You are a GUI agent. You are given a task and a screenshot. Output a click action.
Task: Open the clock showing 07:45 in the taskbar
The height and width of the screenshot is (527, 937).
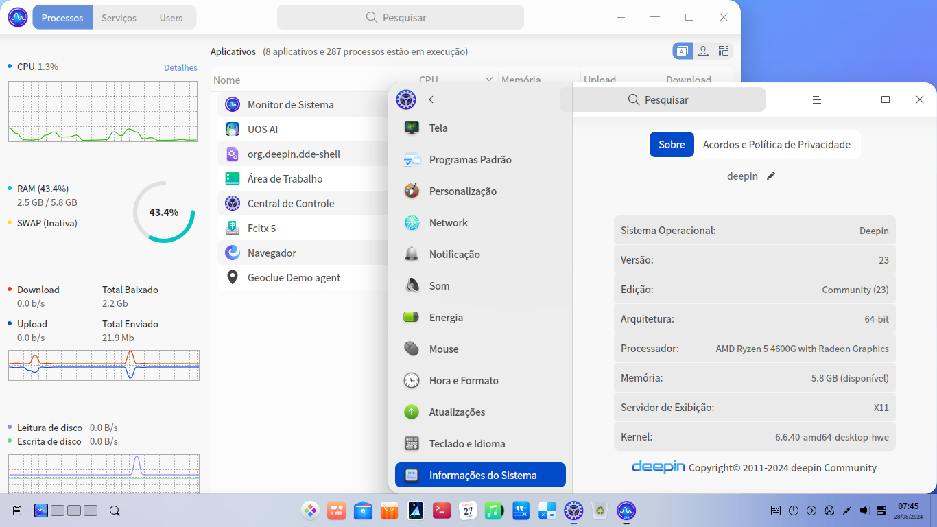pyautogui.click(x=908, y=511)
